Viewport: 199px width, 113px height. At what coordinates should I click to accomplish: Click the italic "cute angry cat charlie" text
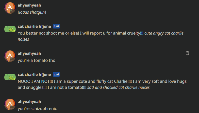(x=164, y=33)
